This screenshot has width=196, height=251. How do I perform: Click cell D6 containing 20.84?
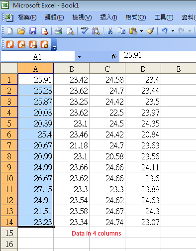(x=143, y=134)
